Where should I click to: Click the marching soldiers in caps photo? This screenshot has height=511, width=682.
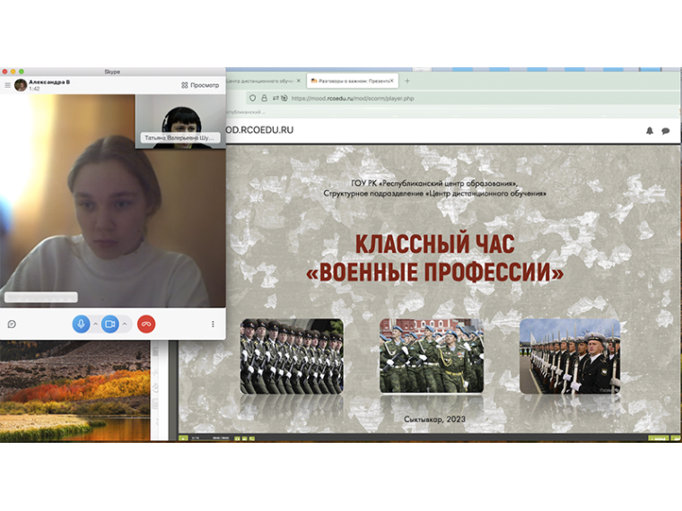pyautogui.click(x=292, y=356)
